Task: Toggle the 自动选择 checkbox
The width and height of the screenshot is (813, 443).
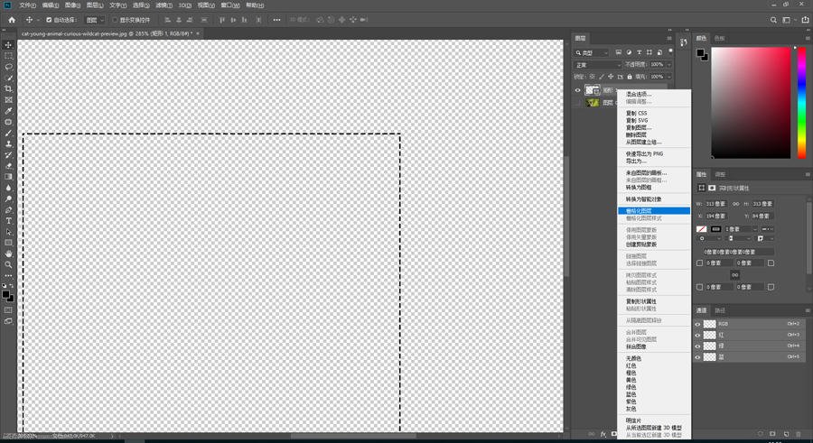Action: click(49, 20)
